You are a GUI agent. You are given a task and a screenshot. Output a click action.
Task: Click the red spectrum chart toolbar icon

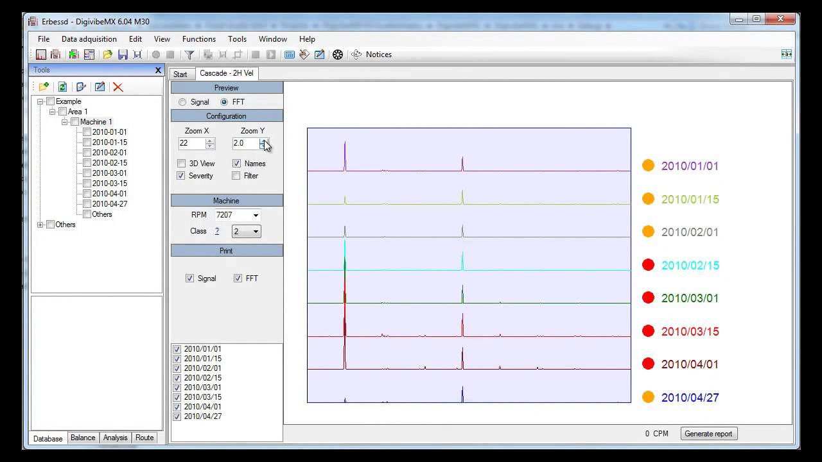[x=41, y=55]
